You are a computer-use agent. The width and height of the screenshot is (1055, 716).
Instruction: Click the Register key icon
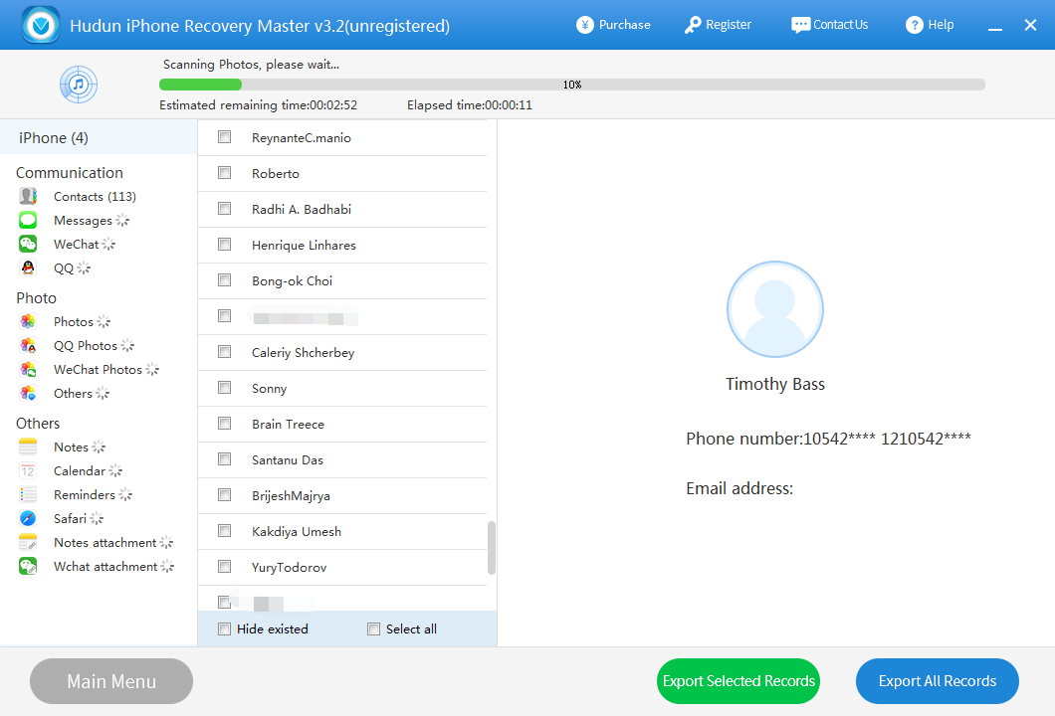[693, 25]
